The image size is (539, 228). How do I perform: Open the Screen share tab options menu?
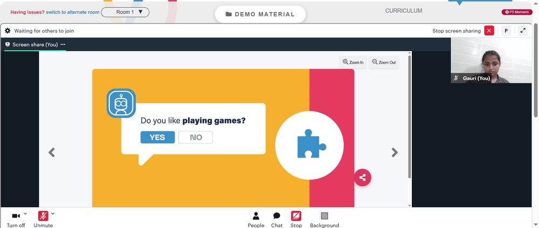63,44
